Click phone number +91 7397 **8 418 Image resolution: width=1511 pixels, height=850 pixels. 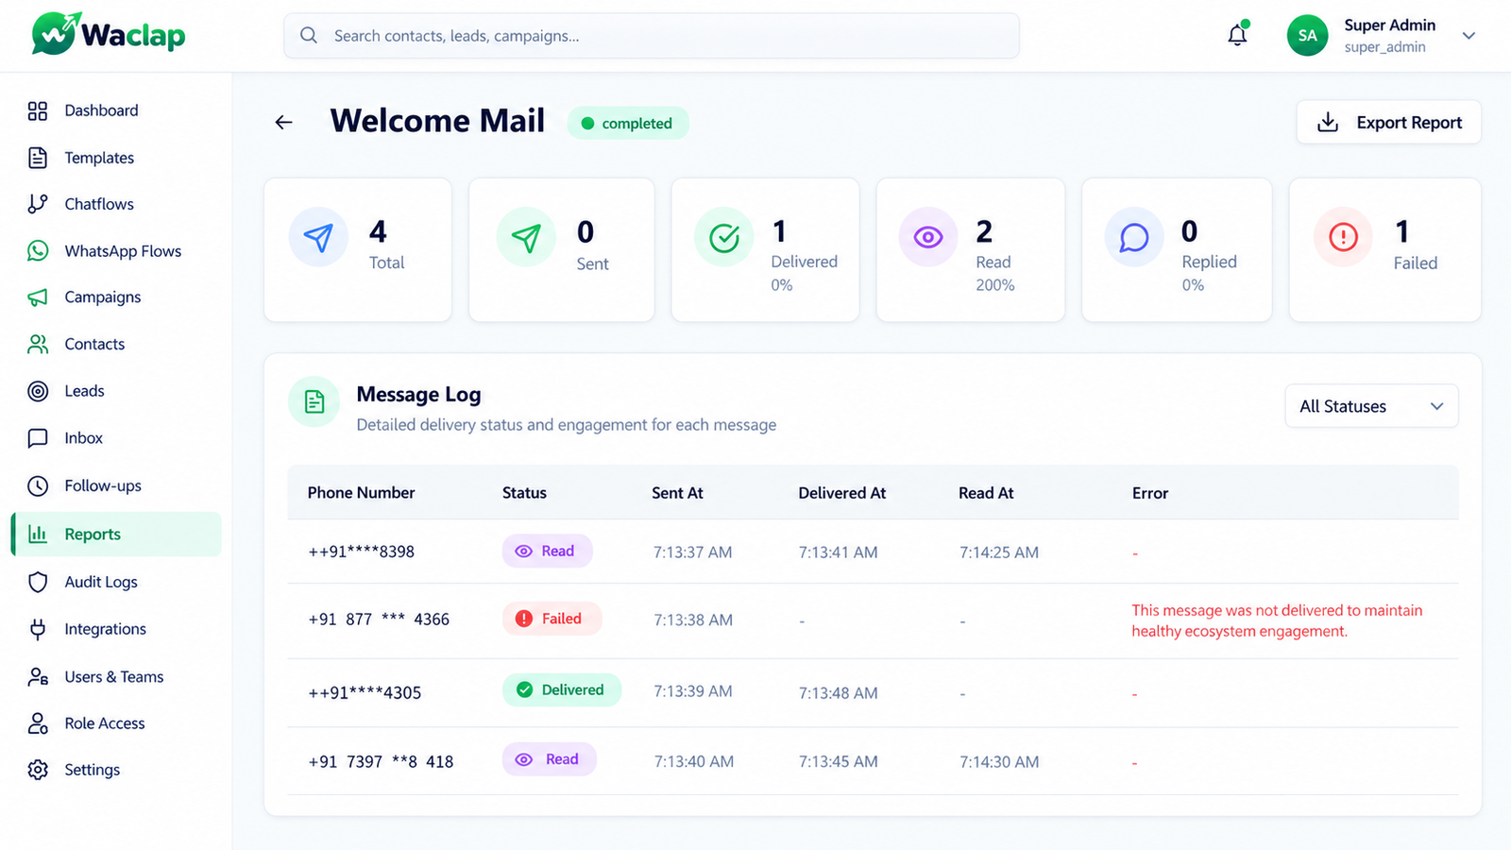(x=381, y=762)
